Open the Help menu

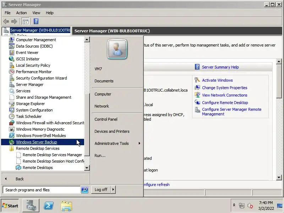click(49, 13)
